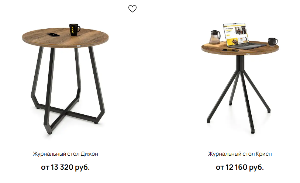The width and height of the screenshot is (300, 183).
Task: Click the open laptop on Крисп table
Action: 242,36
